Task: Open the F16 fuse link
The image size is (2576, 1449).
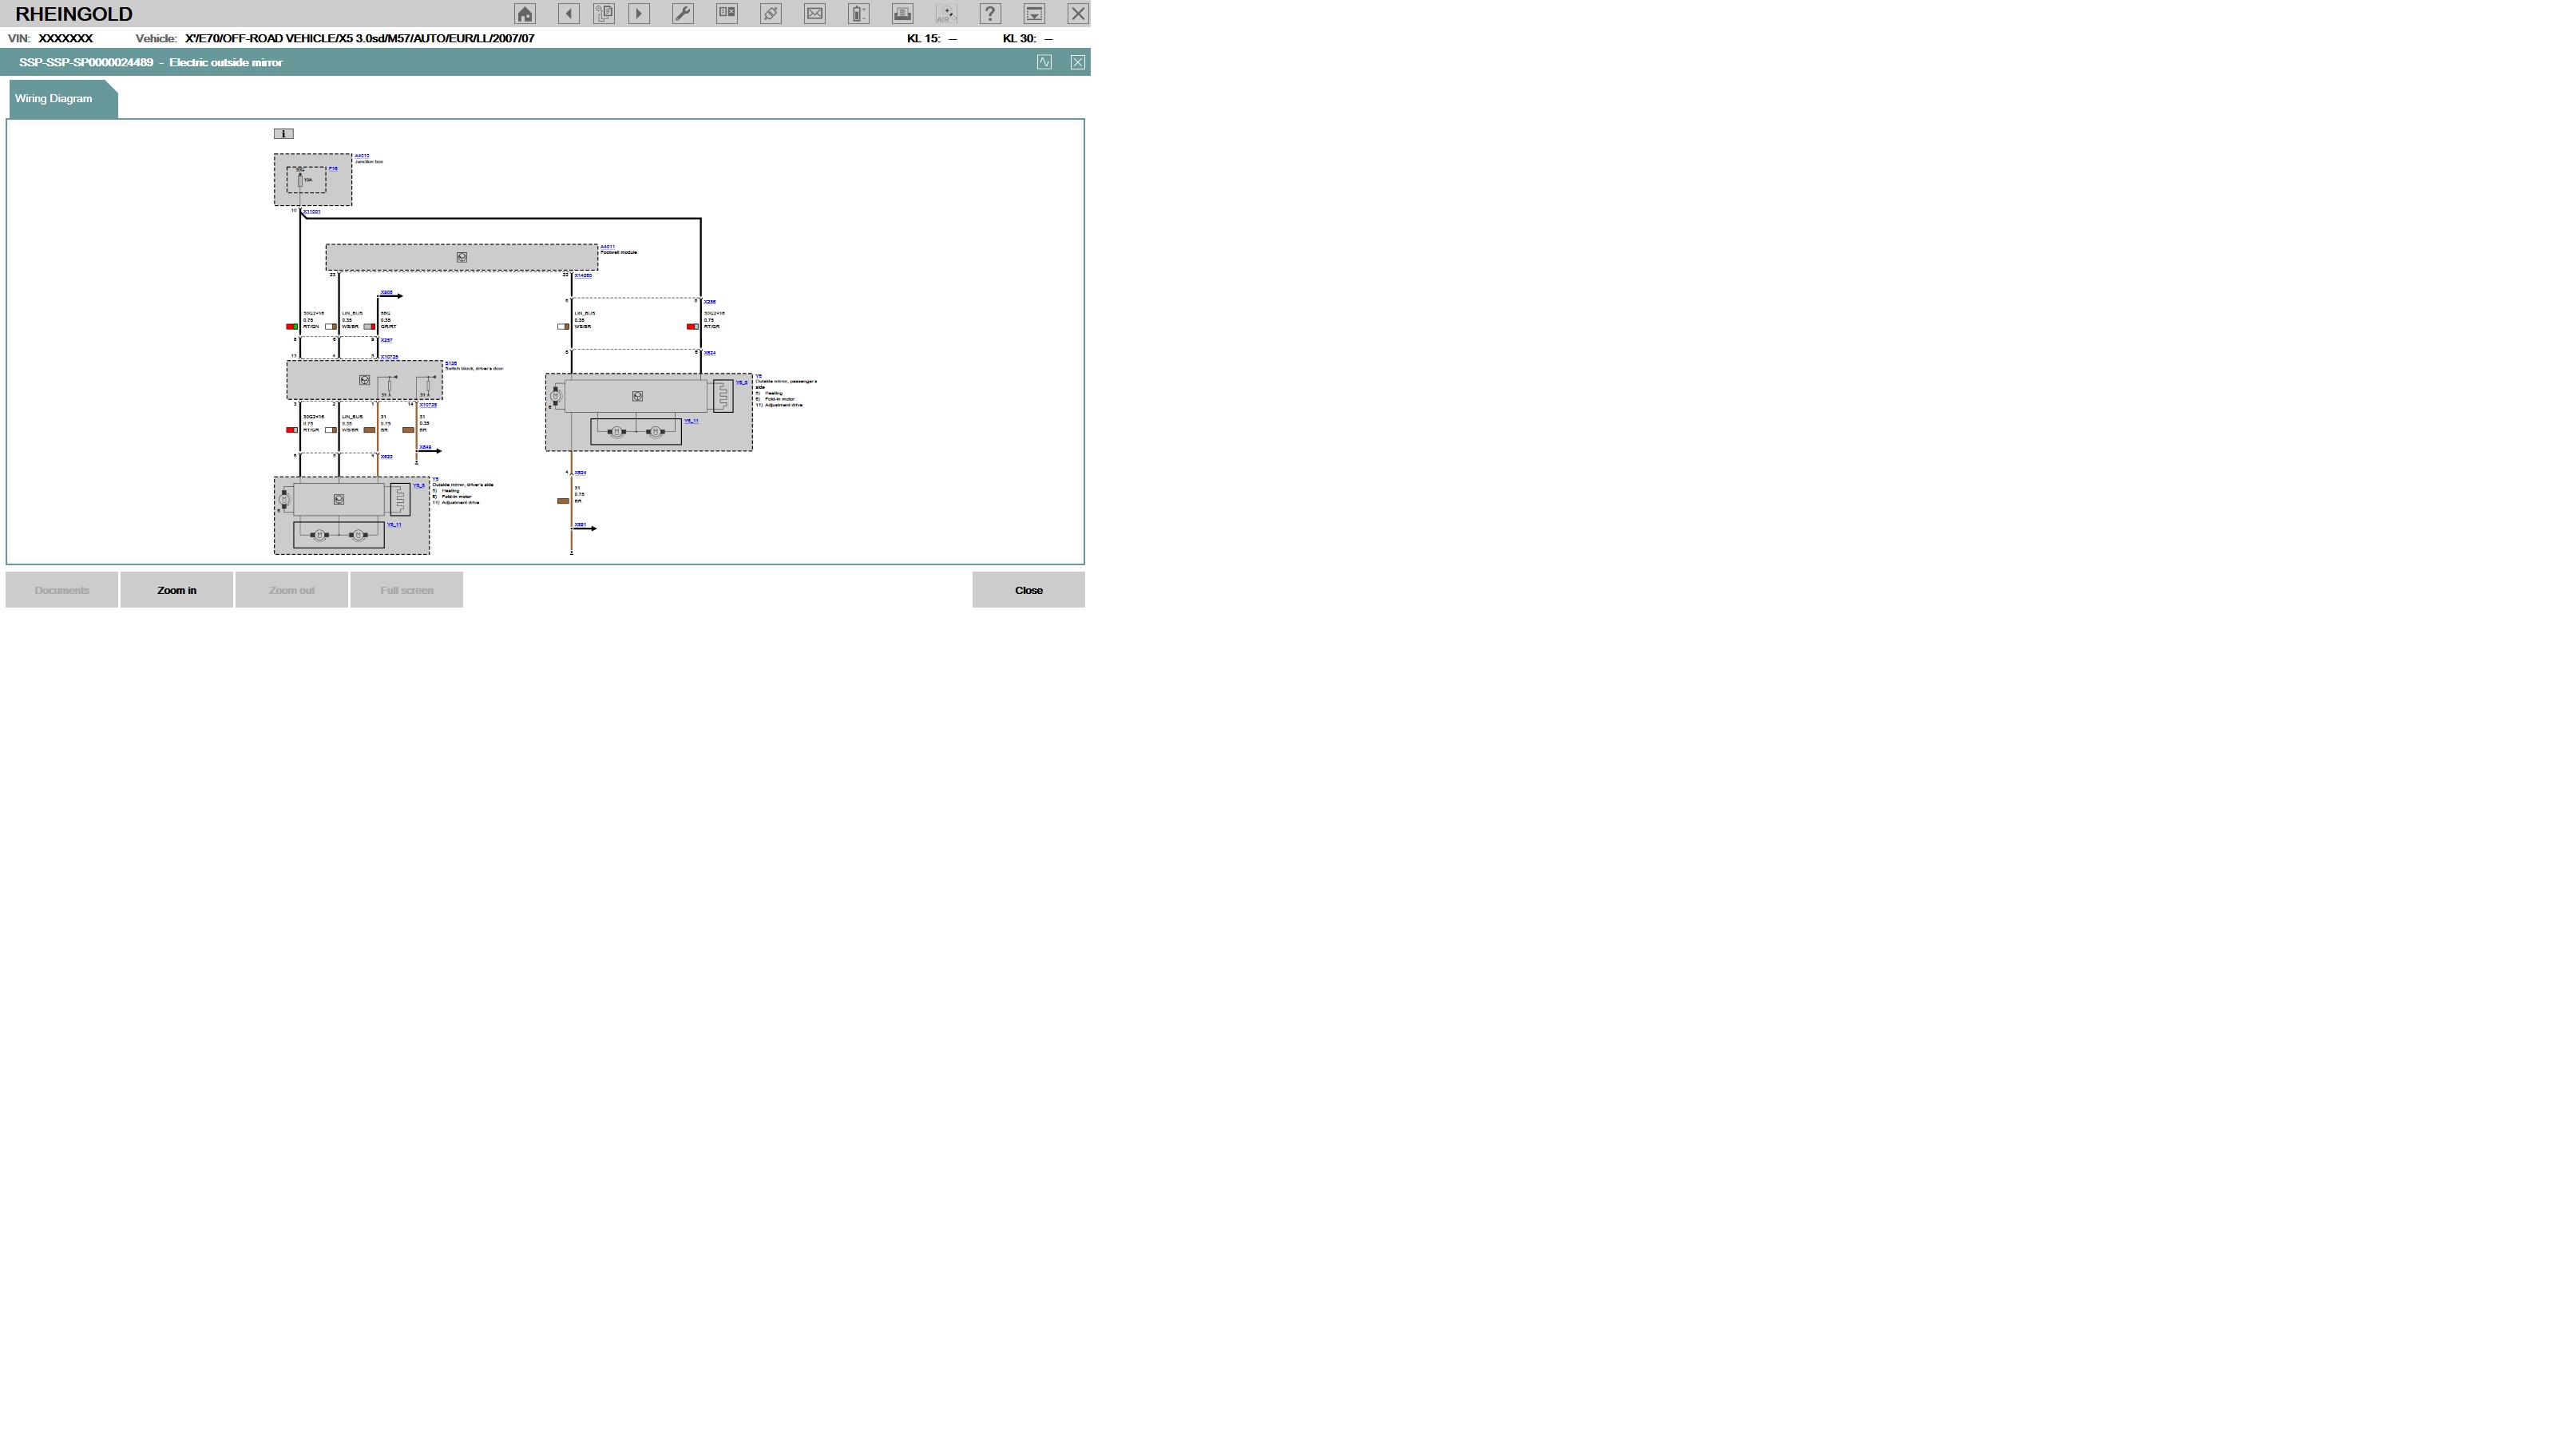Action: pos(333,169)
